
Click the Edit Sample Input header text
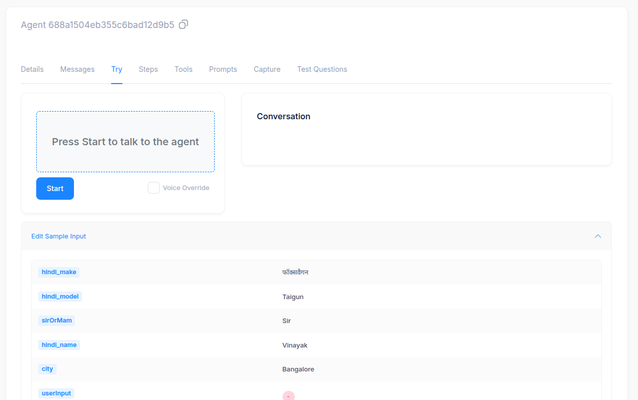59,236
